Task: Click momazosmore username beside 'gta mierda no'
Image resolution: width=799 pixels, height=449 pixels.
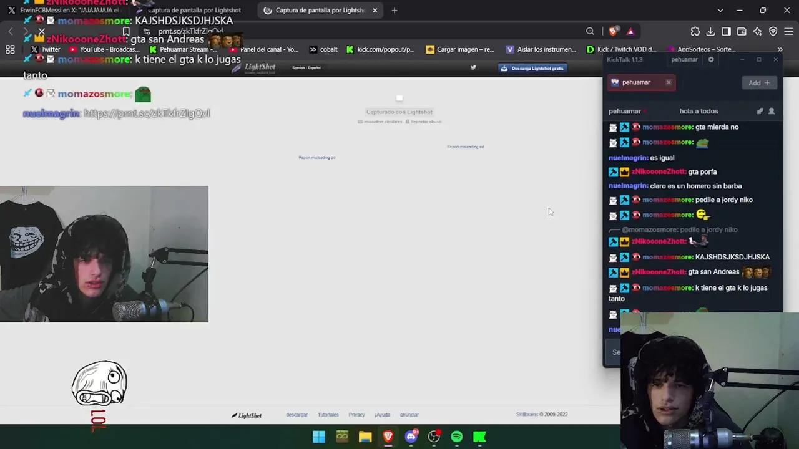Action: 667,127
